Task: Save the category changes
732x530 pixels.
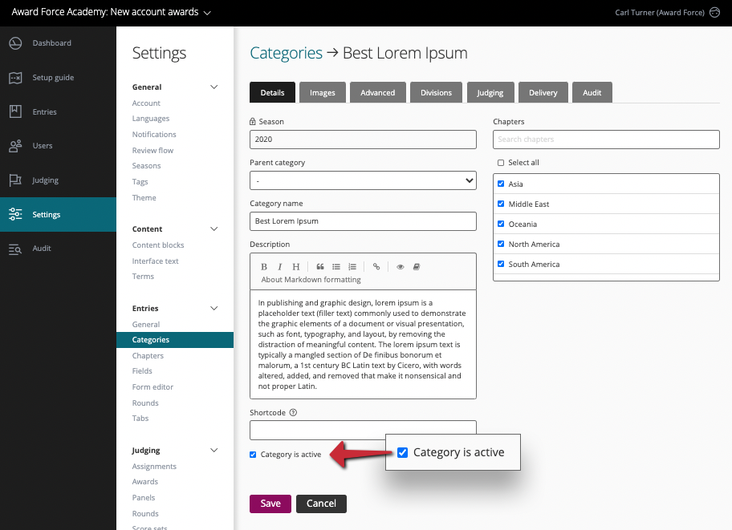Action: point(270,504)
